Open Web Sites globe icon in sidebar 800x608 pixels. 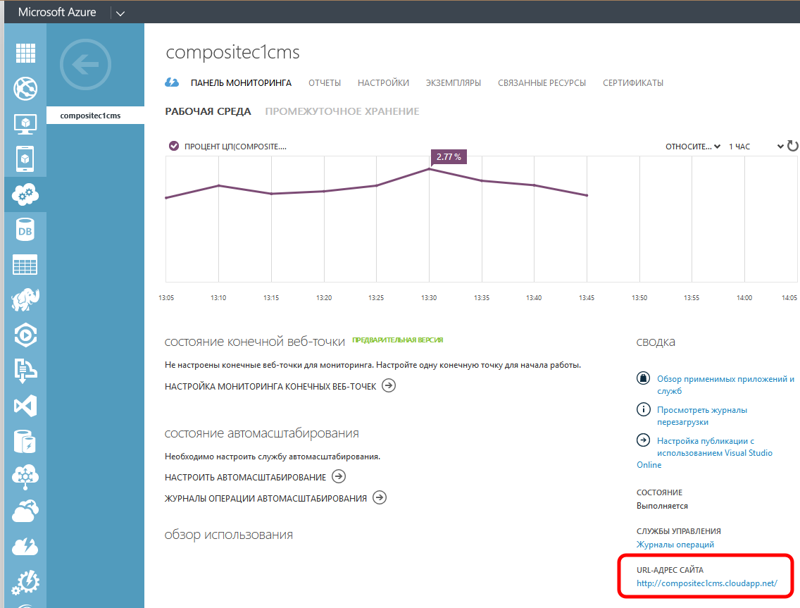click(25, 88)
